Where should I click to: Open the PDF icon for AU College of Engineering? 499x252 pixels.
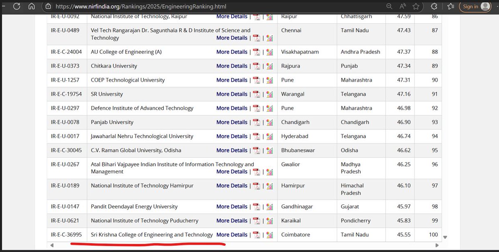tap(257, 52)
